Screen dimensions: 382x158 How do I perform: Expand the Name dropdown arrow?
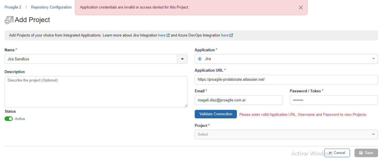[x=182, y=59]
